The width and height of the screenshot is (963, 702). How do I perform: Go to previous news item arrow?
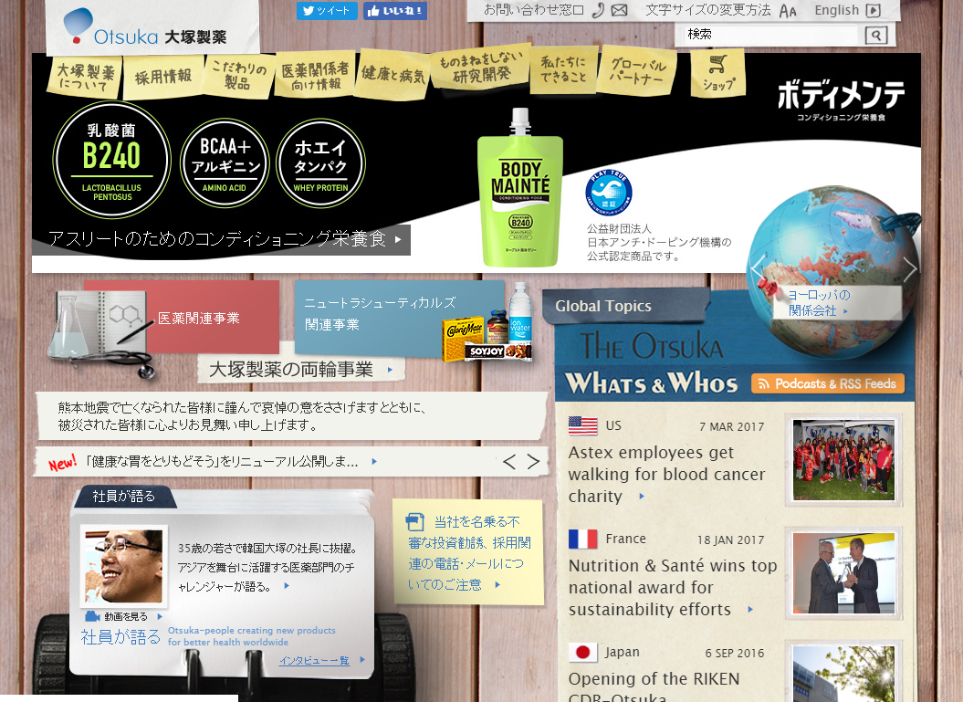[x=509, y=462]
